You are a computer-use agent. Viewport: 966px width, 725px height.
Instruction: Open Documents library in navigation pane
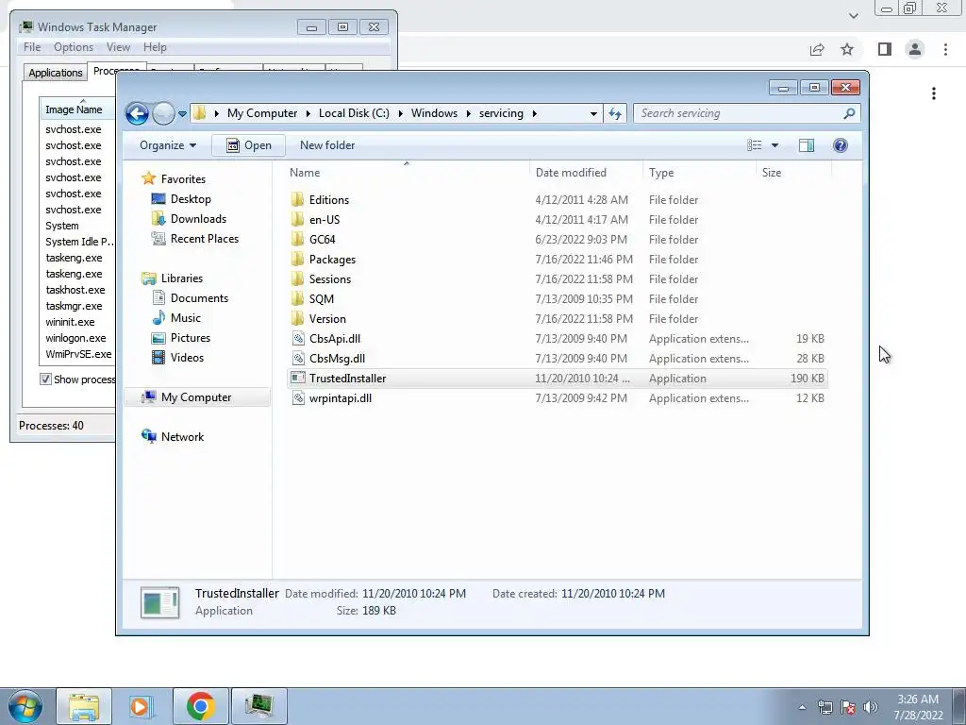(x=199, y=298)
